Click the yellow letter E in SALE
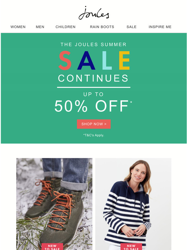The image size is (187, 250). [x=124, y=60]
